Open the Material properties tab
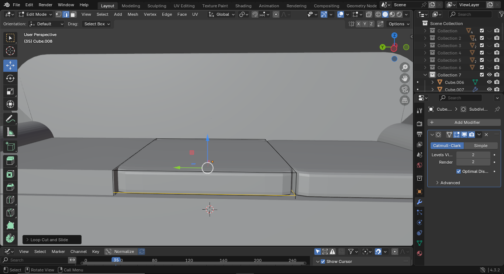 (419, 253)
